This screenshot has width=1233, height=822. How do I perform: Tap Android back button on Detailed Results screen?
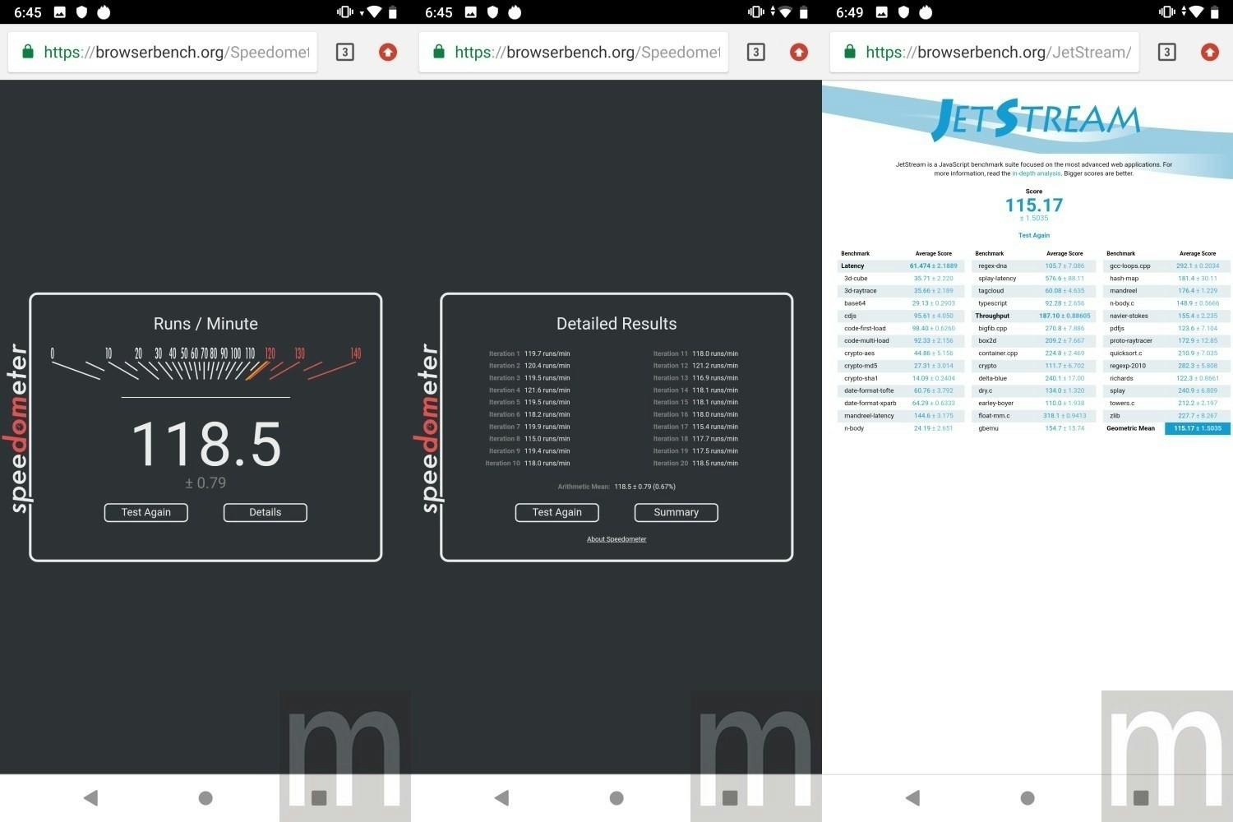[502, 797]
